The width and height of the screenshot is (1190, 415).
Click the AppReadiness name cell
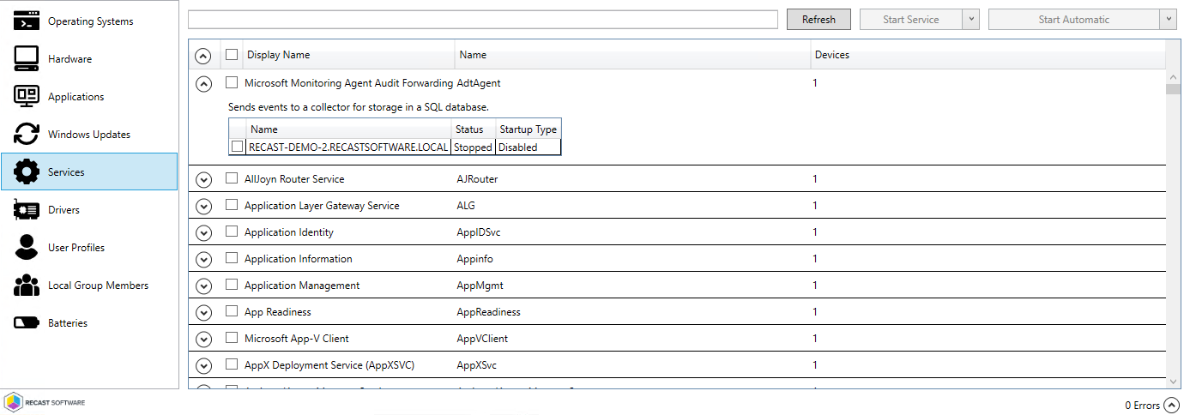point(488,312)
